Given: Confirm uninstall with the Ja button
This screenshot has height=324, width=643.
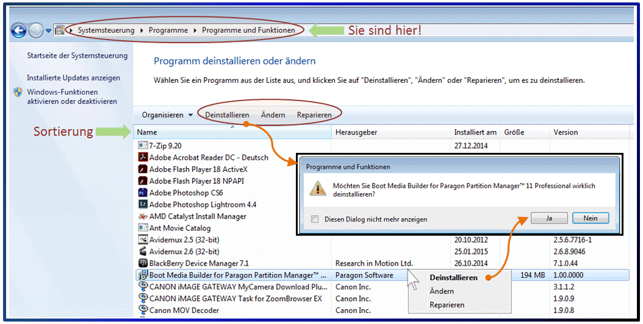Looking at the screenshot, I should point(548,218).
